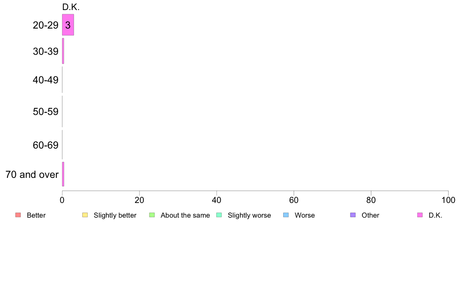459x284 pixels.
Task: Select the green About the same swatch
Action: pos(152,215)
